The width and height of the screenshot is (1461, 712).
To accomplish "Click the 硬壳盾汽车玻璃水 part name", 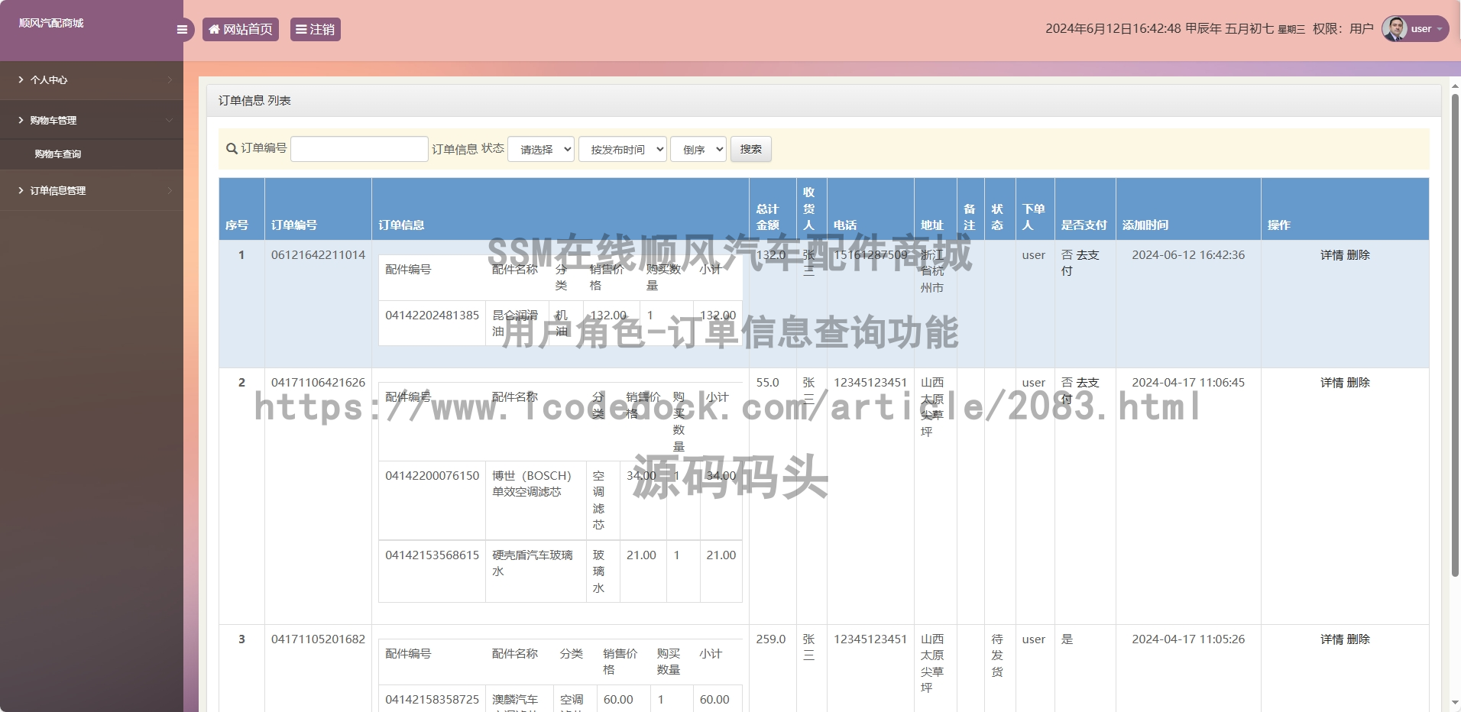I will coord(533,563).
